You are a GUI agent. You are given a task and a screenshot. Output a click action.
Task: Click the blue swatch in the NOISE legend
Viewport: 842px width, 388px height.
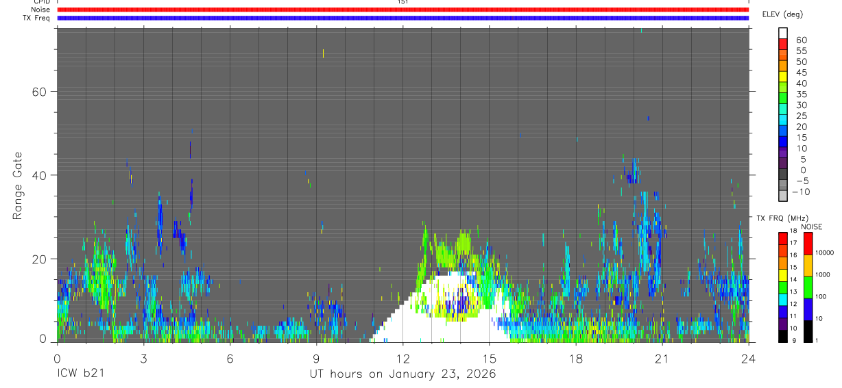(808, 309)
